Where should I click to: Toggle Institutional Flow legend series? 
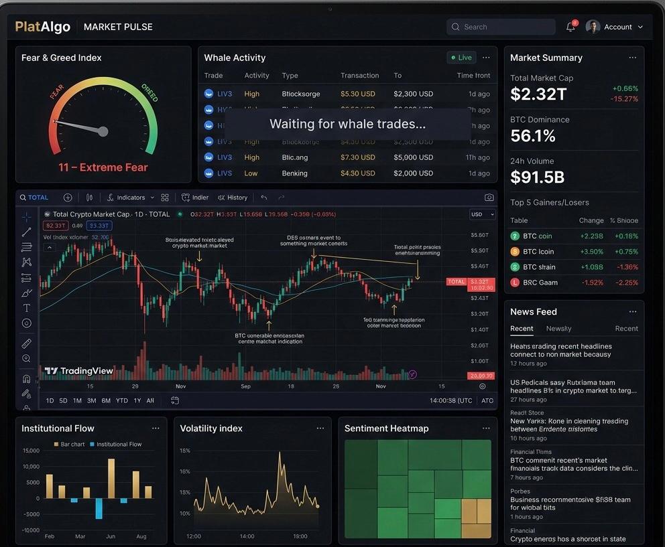click(115, 444)
